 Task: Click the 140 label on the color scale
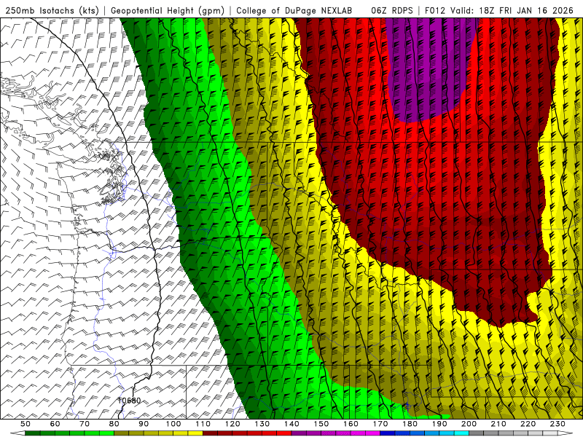pyautogui.click(x=291, y=424)
